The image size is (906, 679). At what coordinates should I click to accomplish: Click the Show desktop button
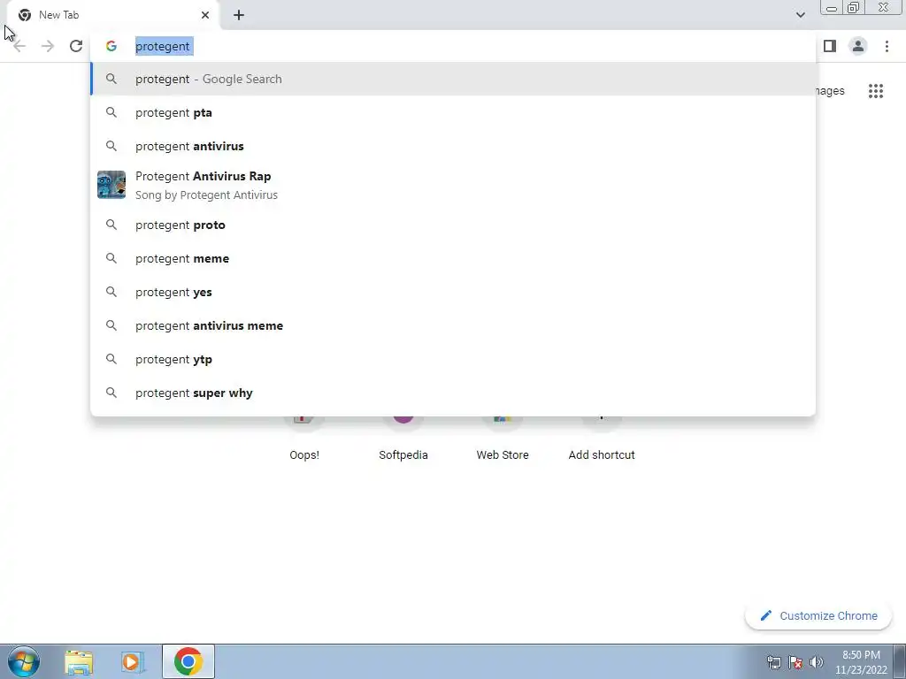[900, 661]
